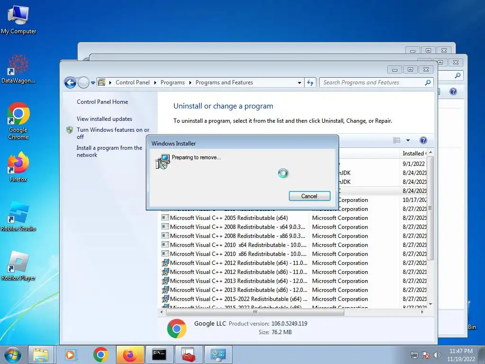This screenshot has height=364, width=485.
Task: Open the view options dropdown arrow
Action: [x=408, y=140]
